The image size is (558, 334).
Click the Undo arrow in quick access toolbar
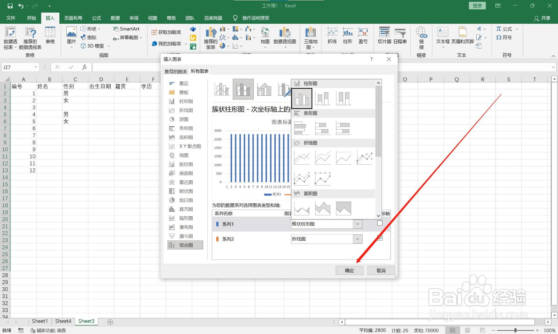click(21, 6)
